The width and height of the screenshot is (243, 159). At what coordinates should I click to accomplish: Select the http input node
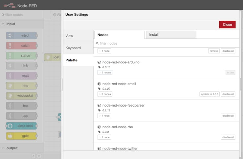(22, 86)
